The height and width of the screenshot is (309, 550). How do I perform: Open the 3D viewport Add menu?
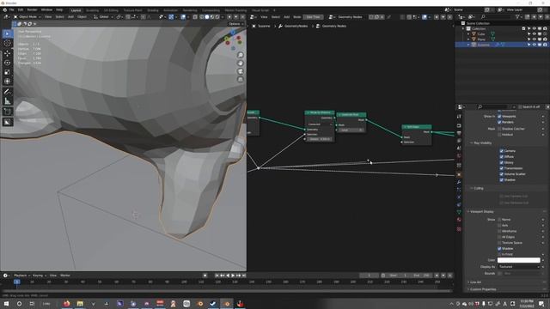tap(70, 17)
